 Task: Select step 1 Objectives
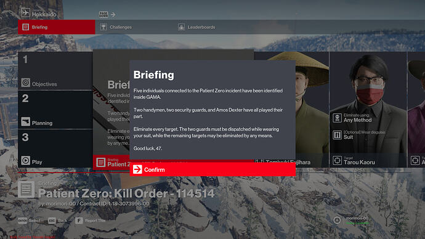coord(55,71)
